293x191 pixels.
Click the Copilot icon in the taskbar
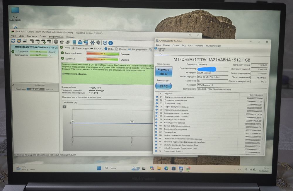(152, 168)
